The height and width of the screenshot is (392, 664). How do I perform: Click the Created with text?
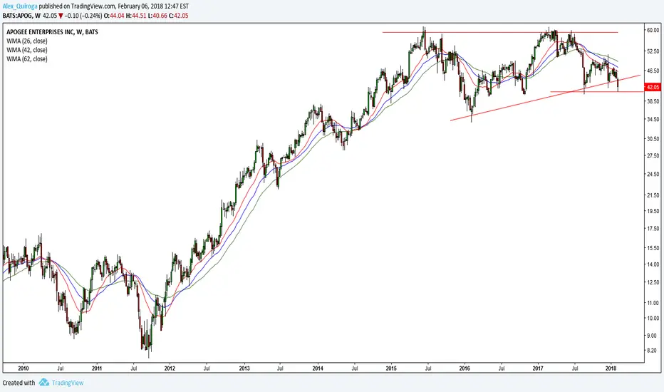coord(19,383)
